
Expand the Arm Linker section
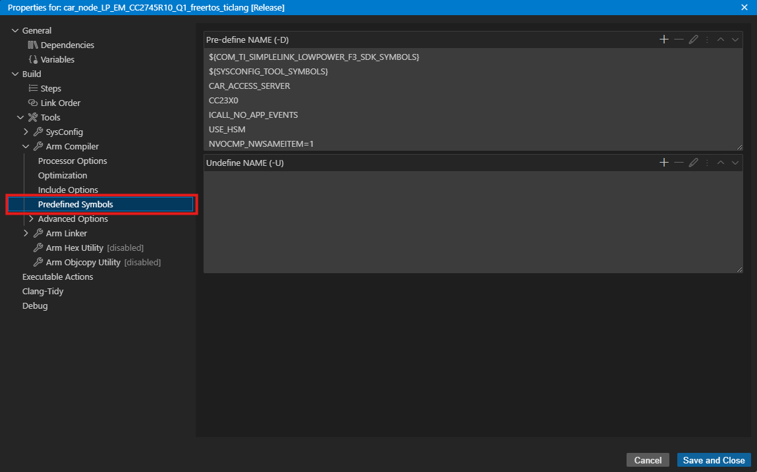(x=26, y=233)
